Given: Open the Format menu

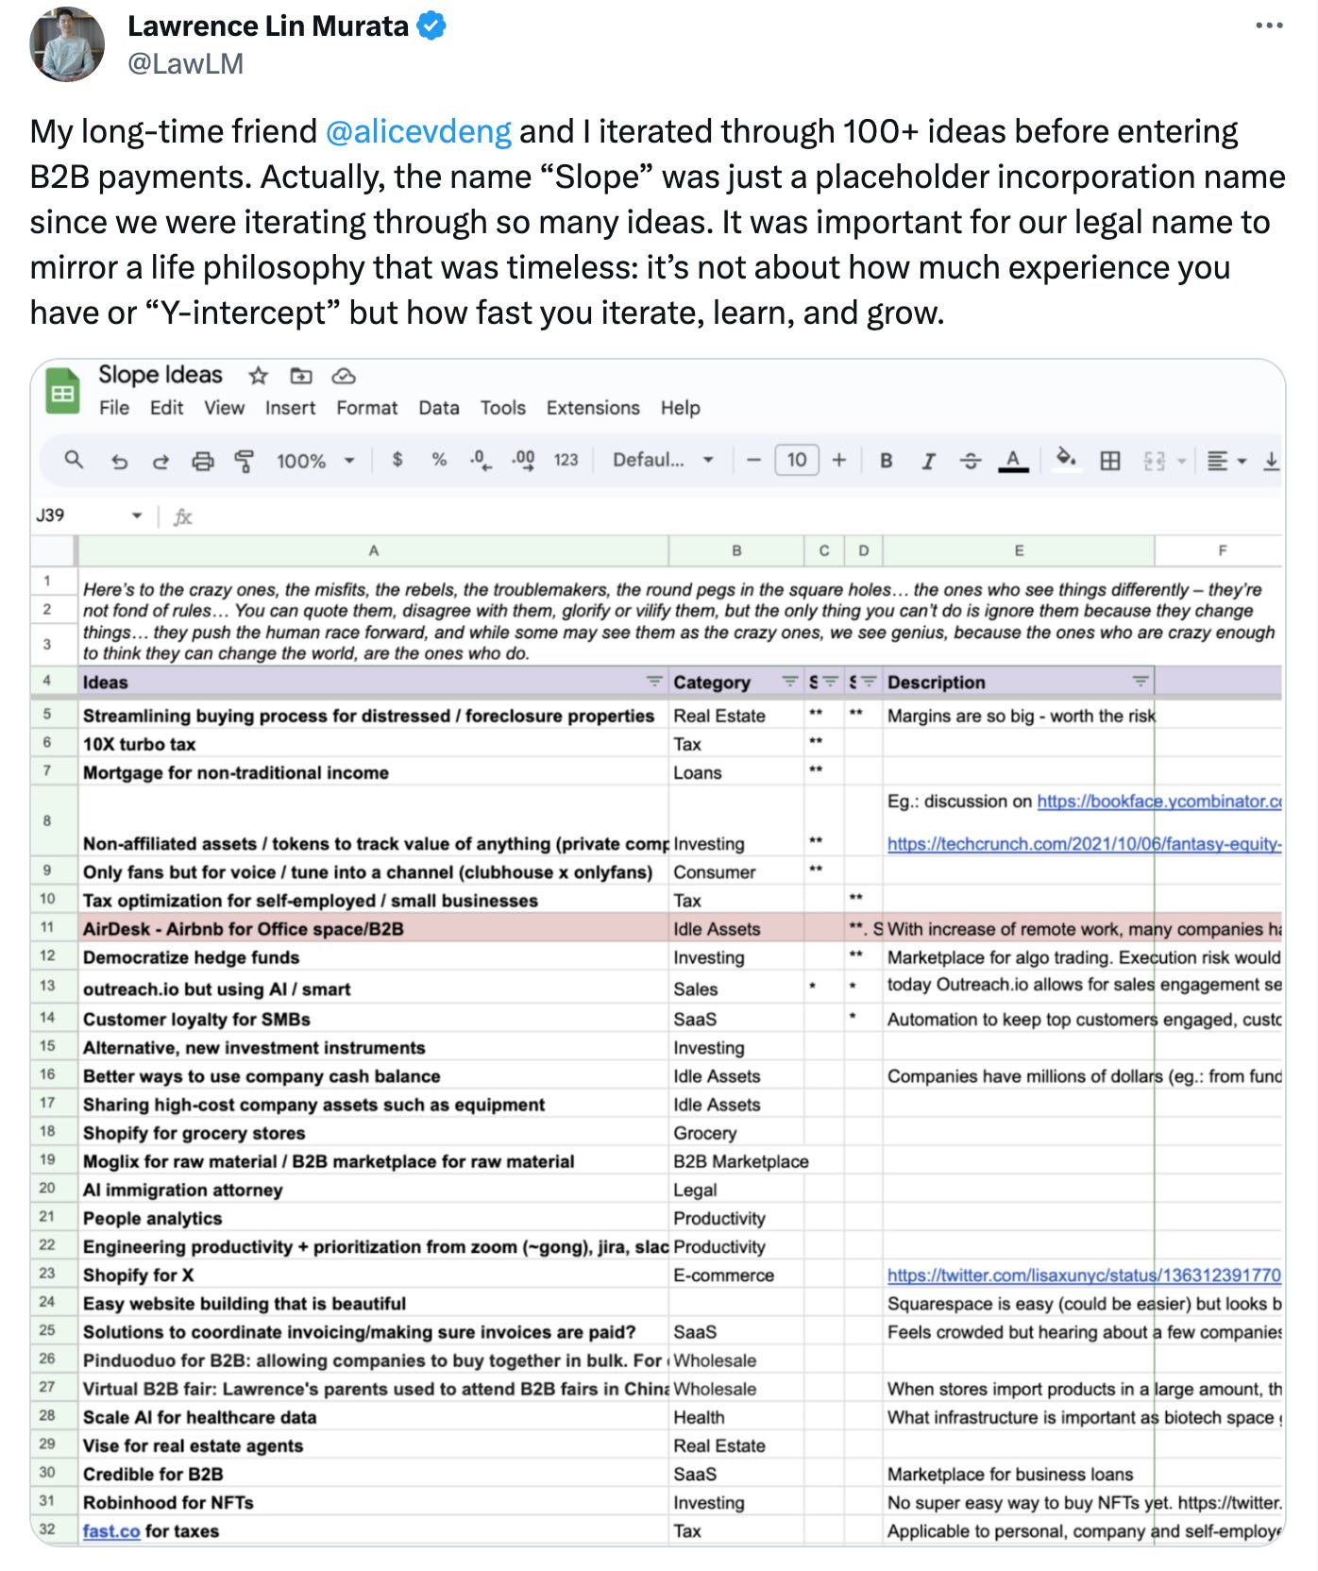Looking at the screenshot, I should tap(366, 408).
